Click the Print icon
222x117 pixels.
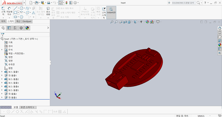49,3
